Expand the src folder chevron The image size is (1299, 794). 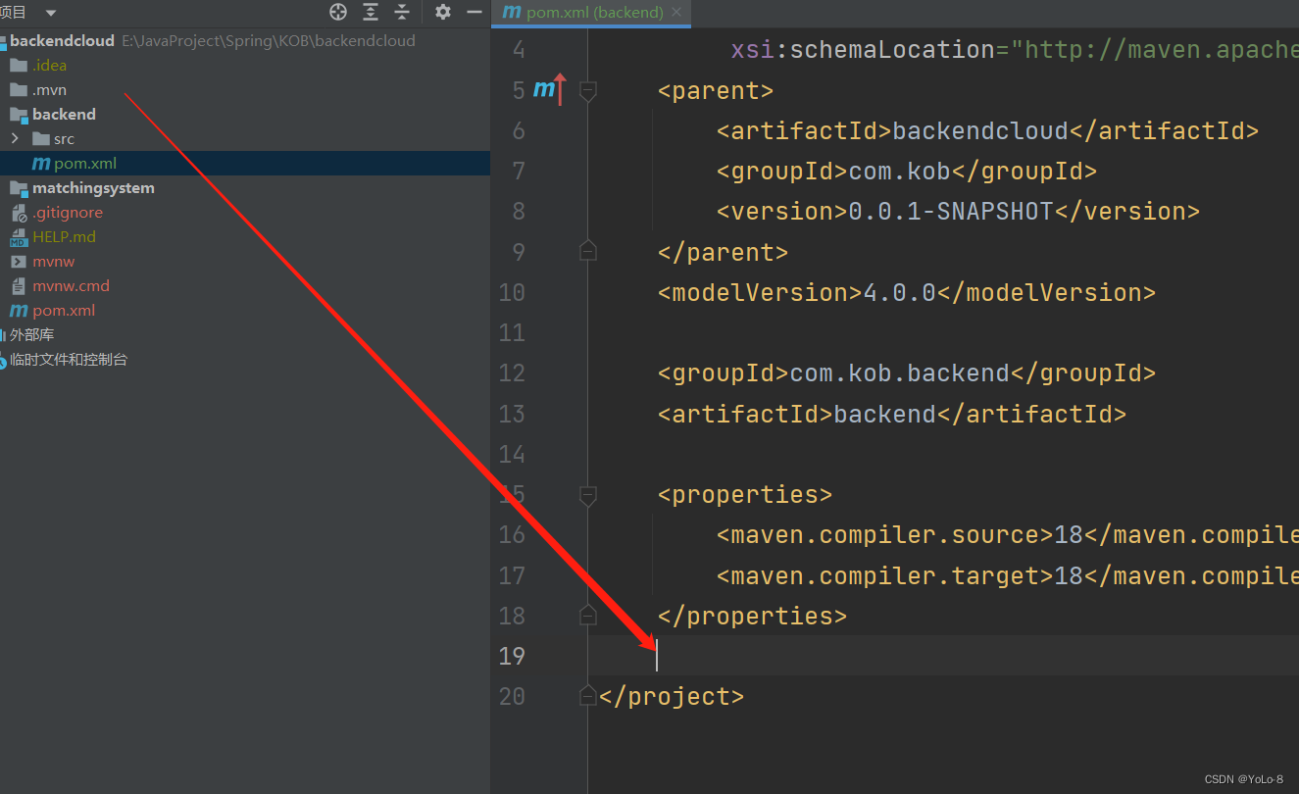[15, 138]
